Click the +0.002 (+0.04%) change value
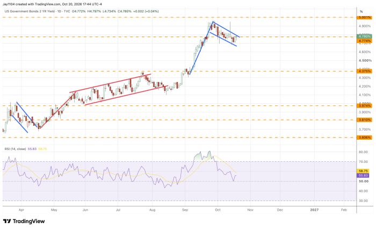This screenshot has width=376, height=229. click(146, 11)
